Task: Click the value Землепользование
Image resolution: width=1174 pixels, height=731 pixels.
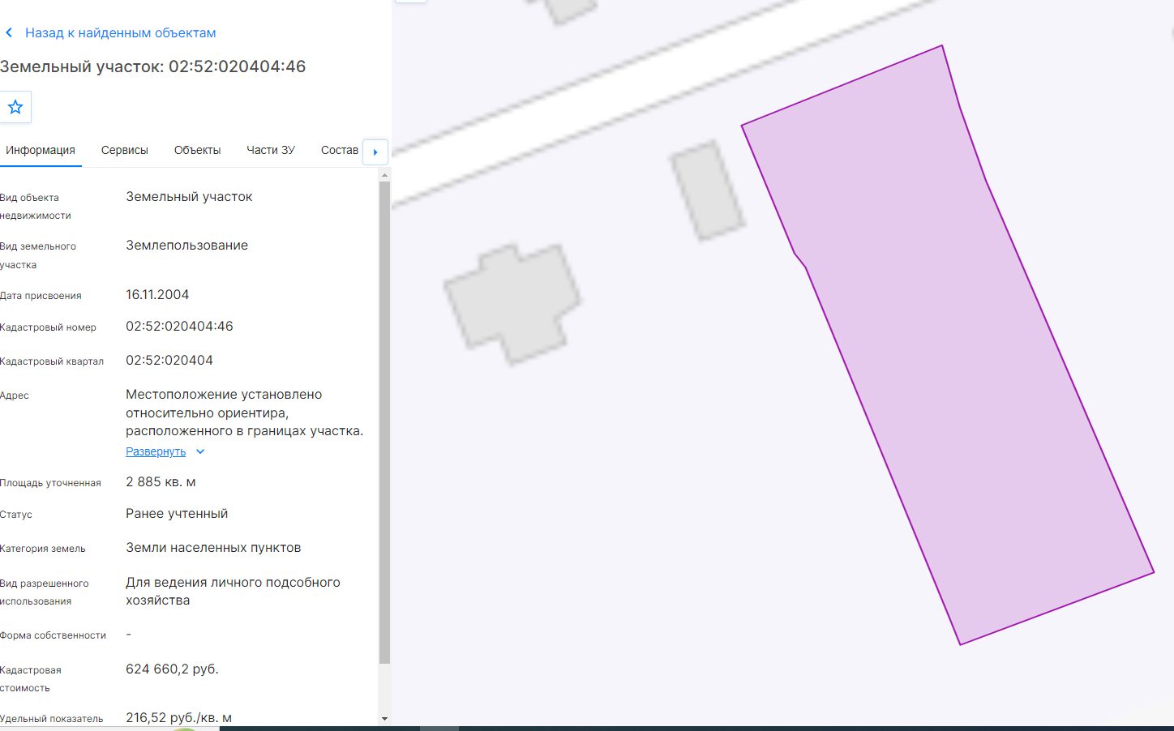Action: (x=186, y=246)
